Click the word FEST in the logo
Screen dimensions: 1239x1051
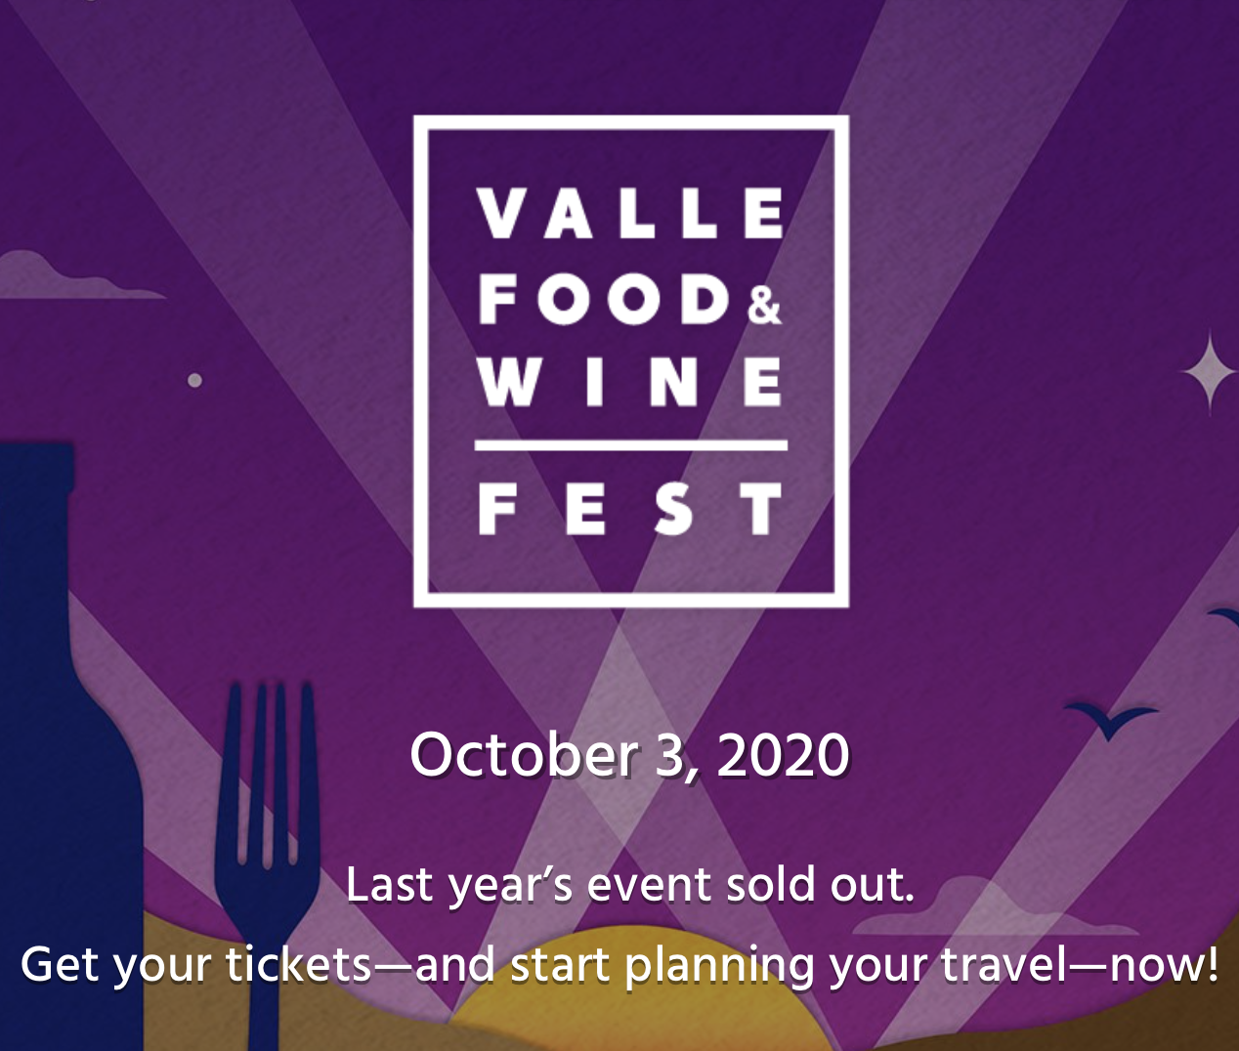(630, 508)
